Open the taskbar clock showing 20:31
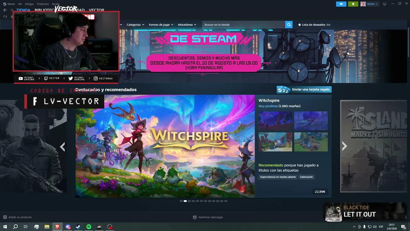The width and height of the screenshot is (410, 231). (392, 227)
